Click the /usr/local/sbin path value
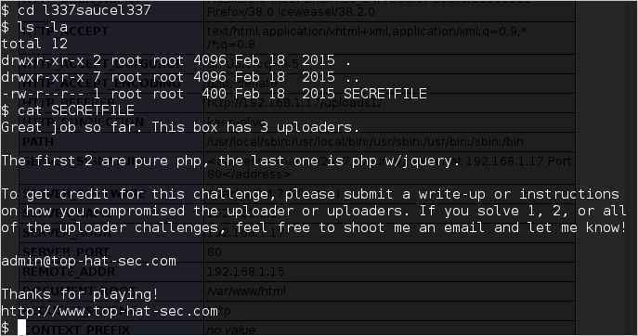Image resolution: width=638 pixels, height=336 pixels. coord(365,142)
